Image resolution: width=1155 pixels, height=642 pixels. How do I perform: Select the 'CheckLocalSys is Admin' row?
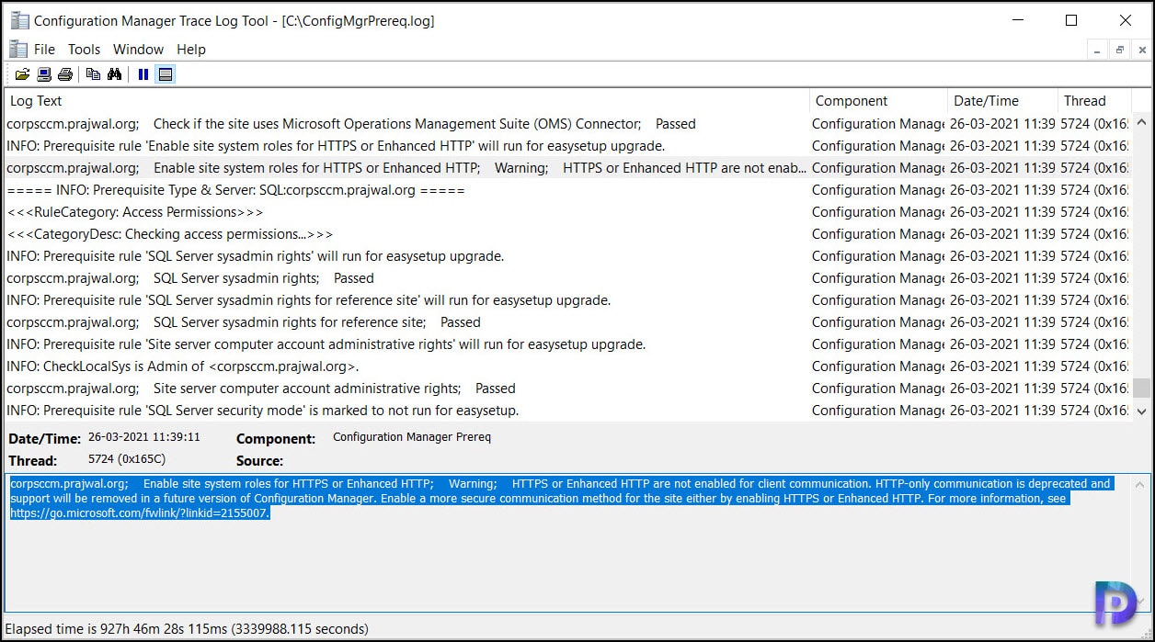[567, 366]
